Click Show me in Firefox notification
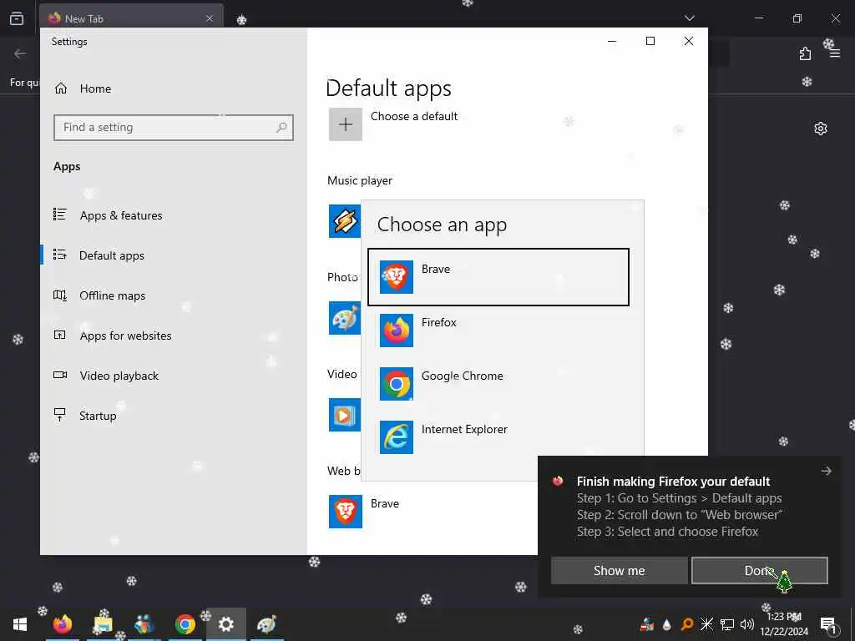The image size is (855, 641). tap(619, 570)
